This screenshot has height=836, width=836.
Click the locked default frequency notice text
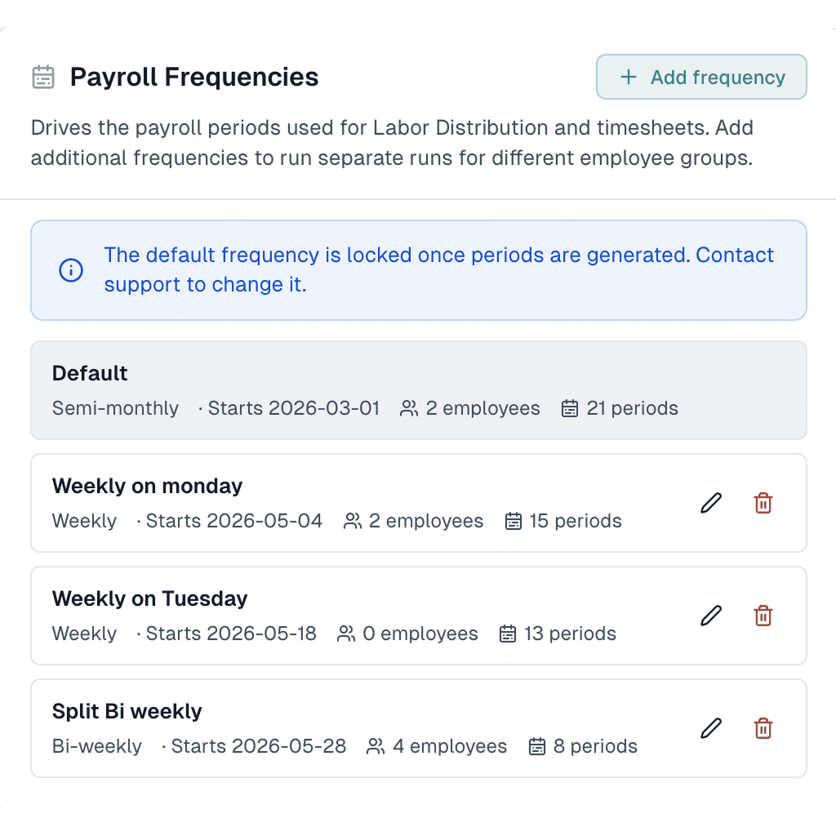pyautogui.click(x=438, y=269)
